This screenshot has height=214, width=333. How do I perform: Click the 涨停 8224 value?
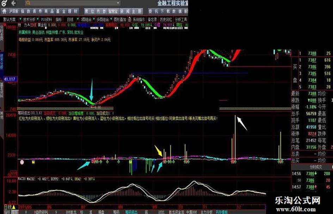(312, 134)
